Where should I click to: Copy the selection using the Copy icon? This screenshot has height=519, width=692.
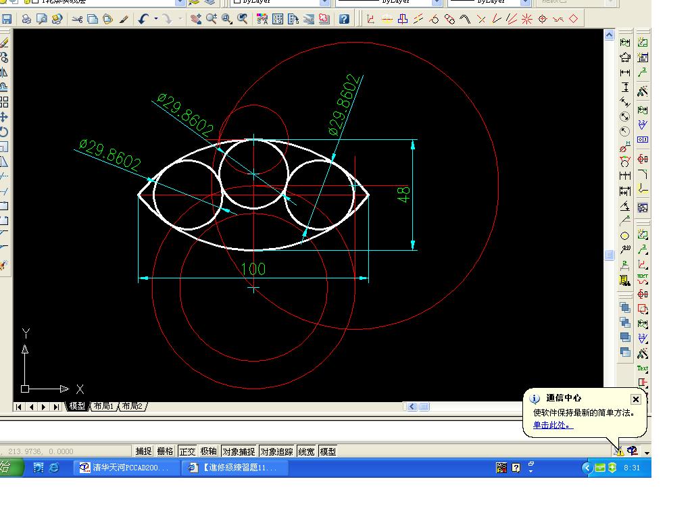(93, 19)
